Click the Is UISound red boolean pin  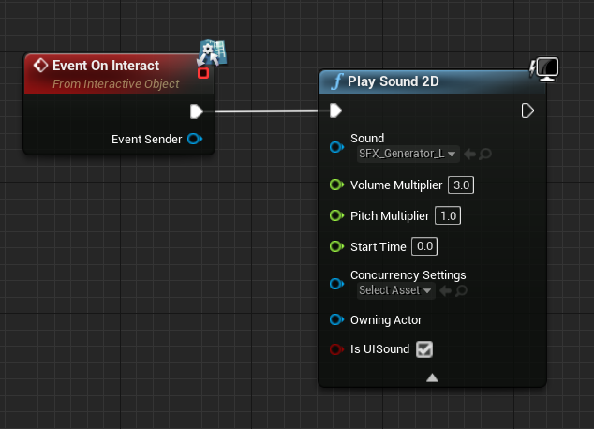(336, 349)
